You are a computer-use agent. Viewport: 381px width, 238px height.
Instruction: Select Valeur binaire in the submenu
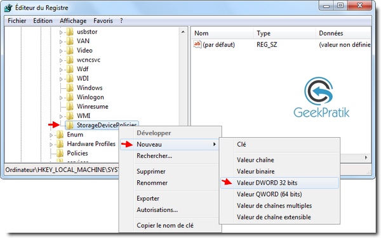(279, 171)
